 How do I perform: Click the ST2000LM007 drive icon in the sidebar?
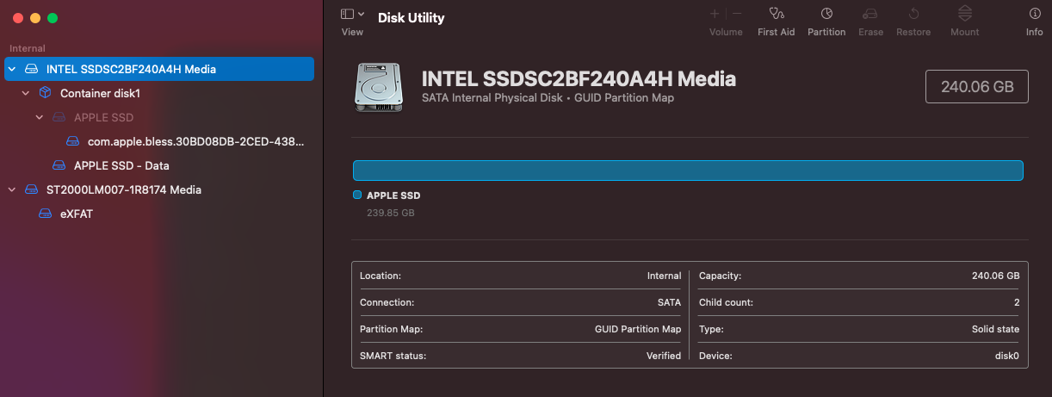[x=31, y=189]
